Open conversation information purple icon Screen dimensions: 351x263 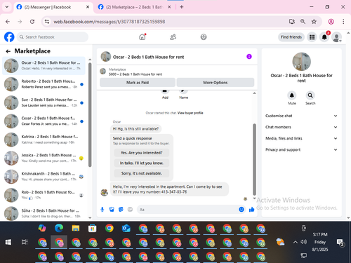[249, 57]
